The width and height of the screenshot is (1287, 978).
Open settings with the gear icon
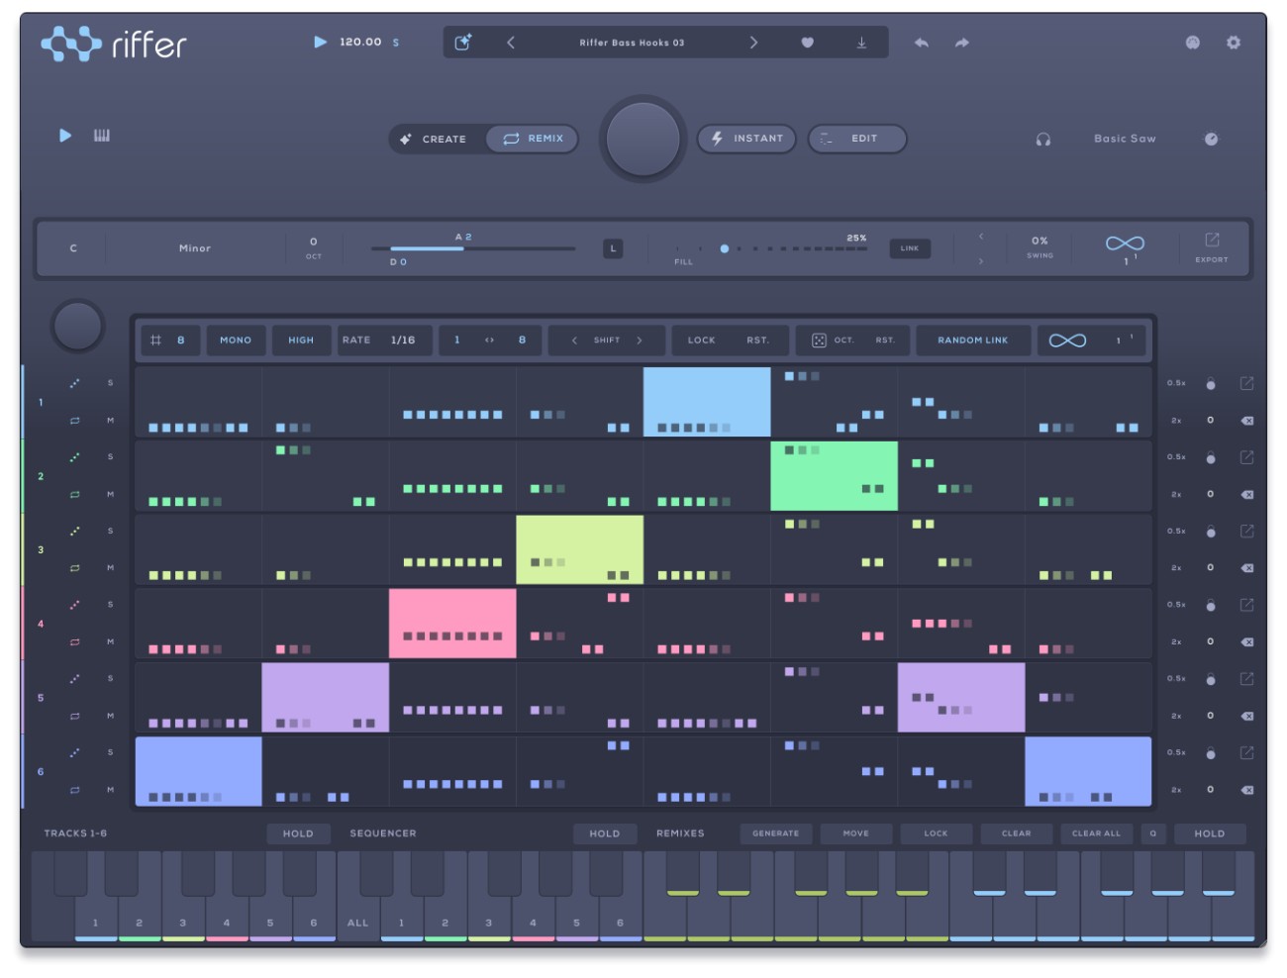coord(1234,43)
